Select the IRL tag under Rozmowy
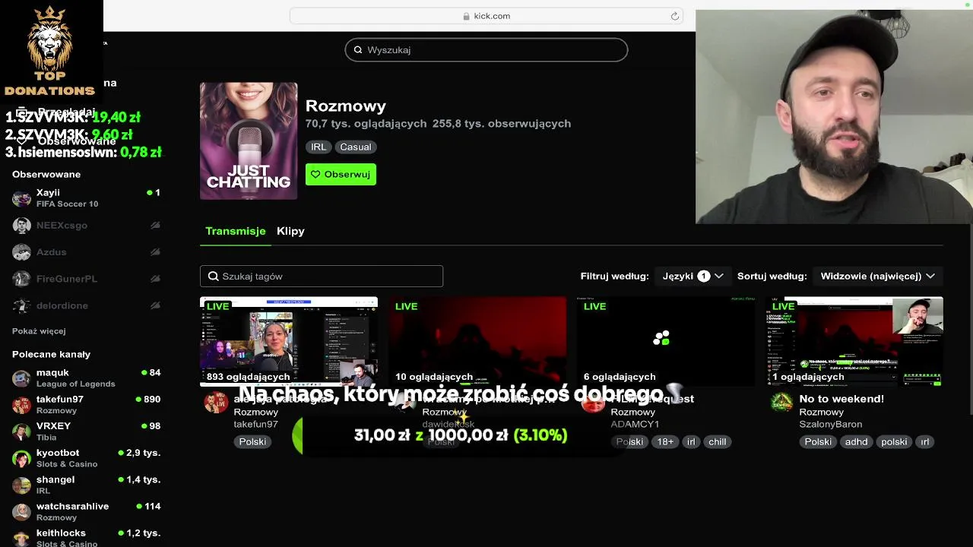The width and height of the screenshot is (973, 547). pos(319,147)
